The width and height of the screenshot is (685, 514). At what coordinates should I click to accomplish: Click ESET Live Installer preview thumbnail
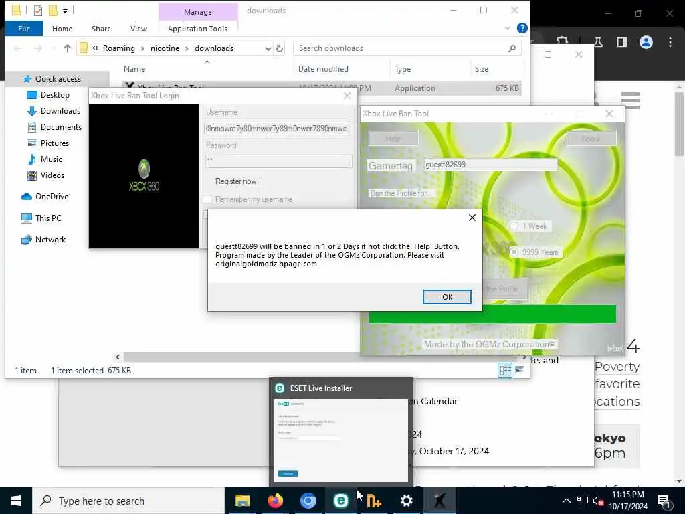click(341, 440)
